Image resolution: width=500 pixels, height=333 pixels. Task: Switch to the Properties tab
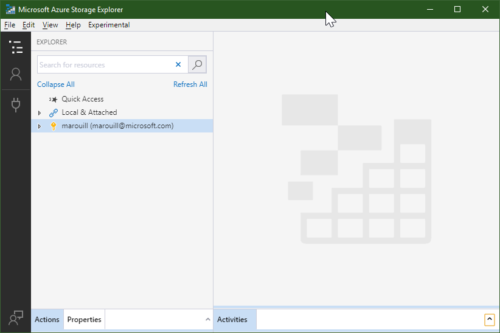84,319
